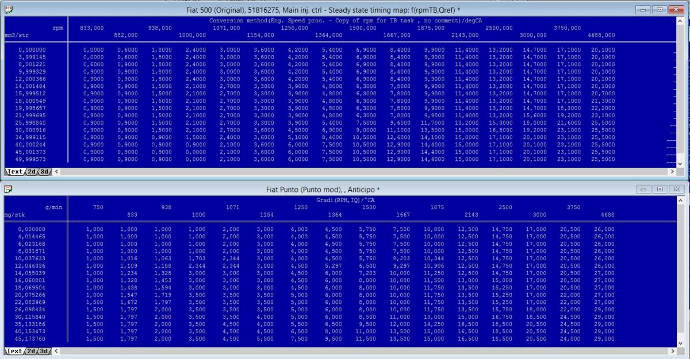
Task: Select cell value '5,1000' in Fiat 500 map
Action: pyautogui.click(x=298, y=137)
